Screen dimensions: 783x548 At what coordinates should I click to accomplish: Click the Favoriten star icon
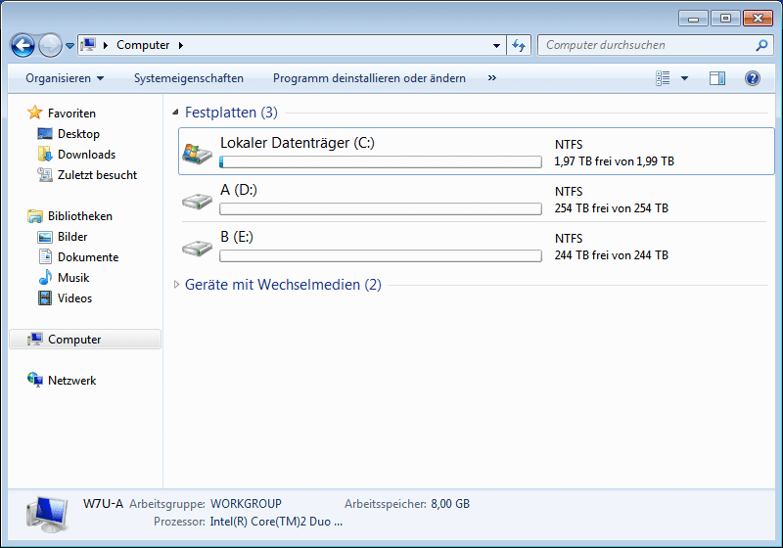pyautogui.click(x=34, y=113)
